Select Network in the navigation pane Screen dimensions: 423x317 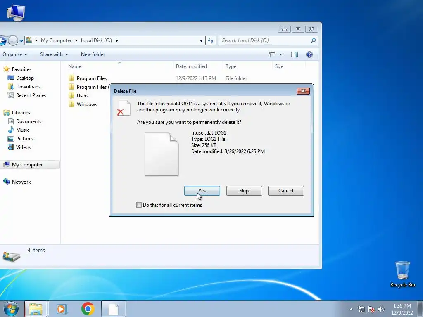point(21,182)
